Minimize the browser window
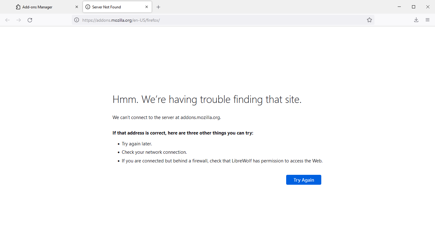The height and width of the screenshot is (252, 435). coord(399,7)
